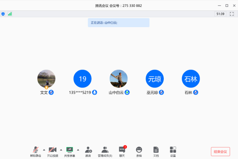Select 文文's avatar photo
Screen dimensions: 238x159
click(46, 79)
